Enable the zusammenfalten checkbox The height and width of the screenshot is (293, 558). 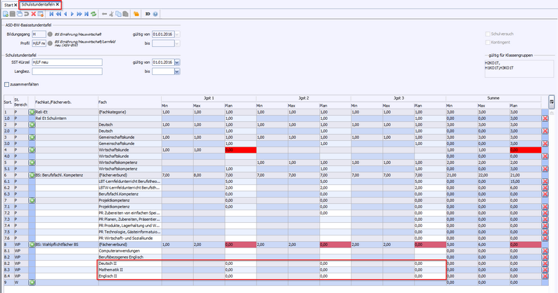pyautogui.click(x=7, y=85)
